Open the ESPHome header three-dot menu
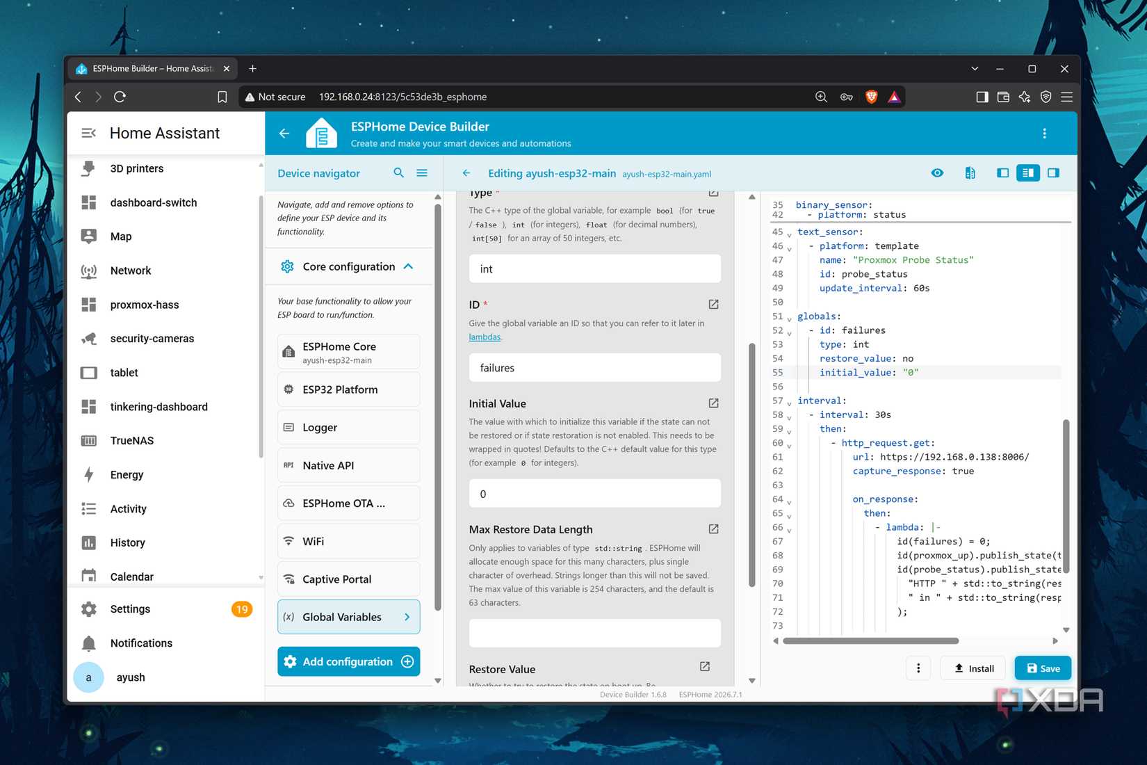The width and height of the screenshot is (1147, 765). point(1044,134)
